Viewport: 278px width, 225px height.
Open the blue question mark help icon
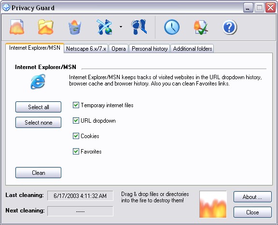229,27
